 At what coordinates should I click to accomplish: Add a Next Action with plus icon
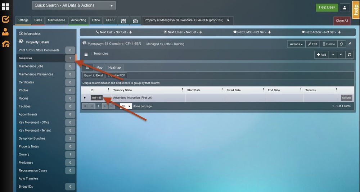[x=339, y=32]
